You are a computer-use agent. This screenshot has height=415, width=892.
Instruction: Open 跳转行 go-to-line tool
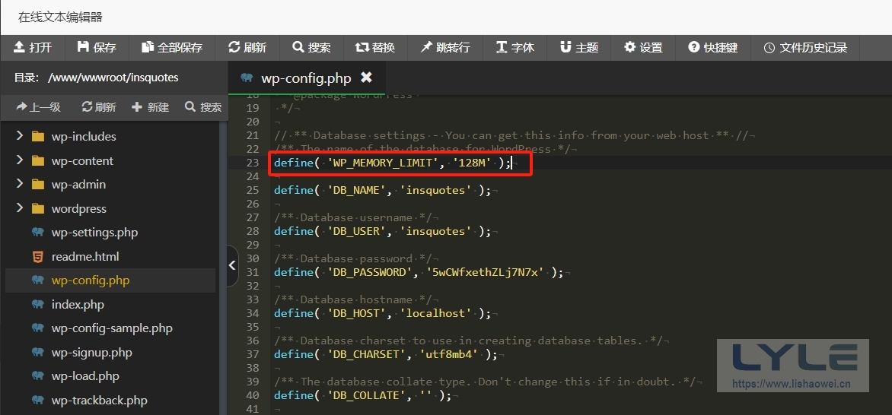click(x=445, y=47)
